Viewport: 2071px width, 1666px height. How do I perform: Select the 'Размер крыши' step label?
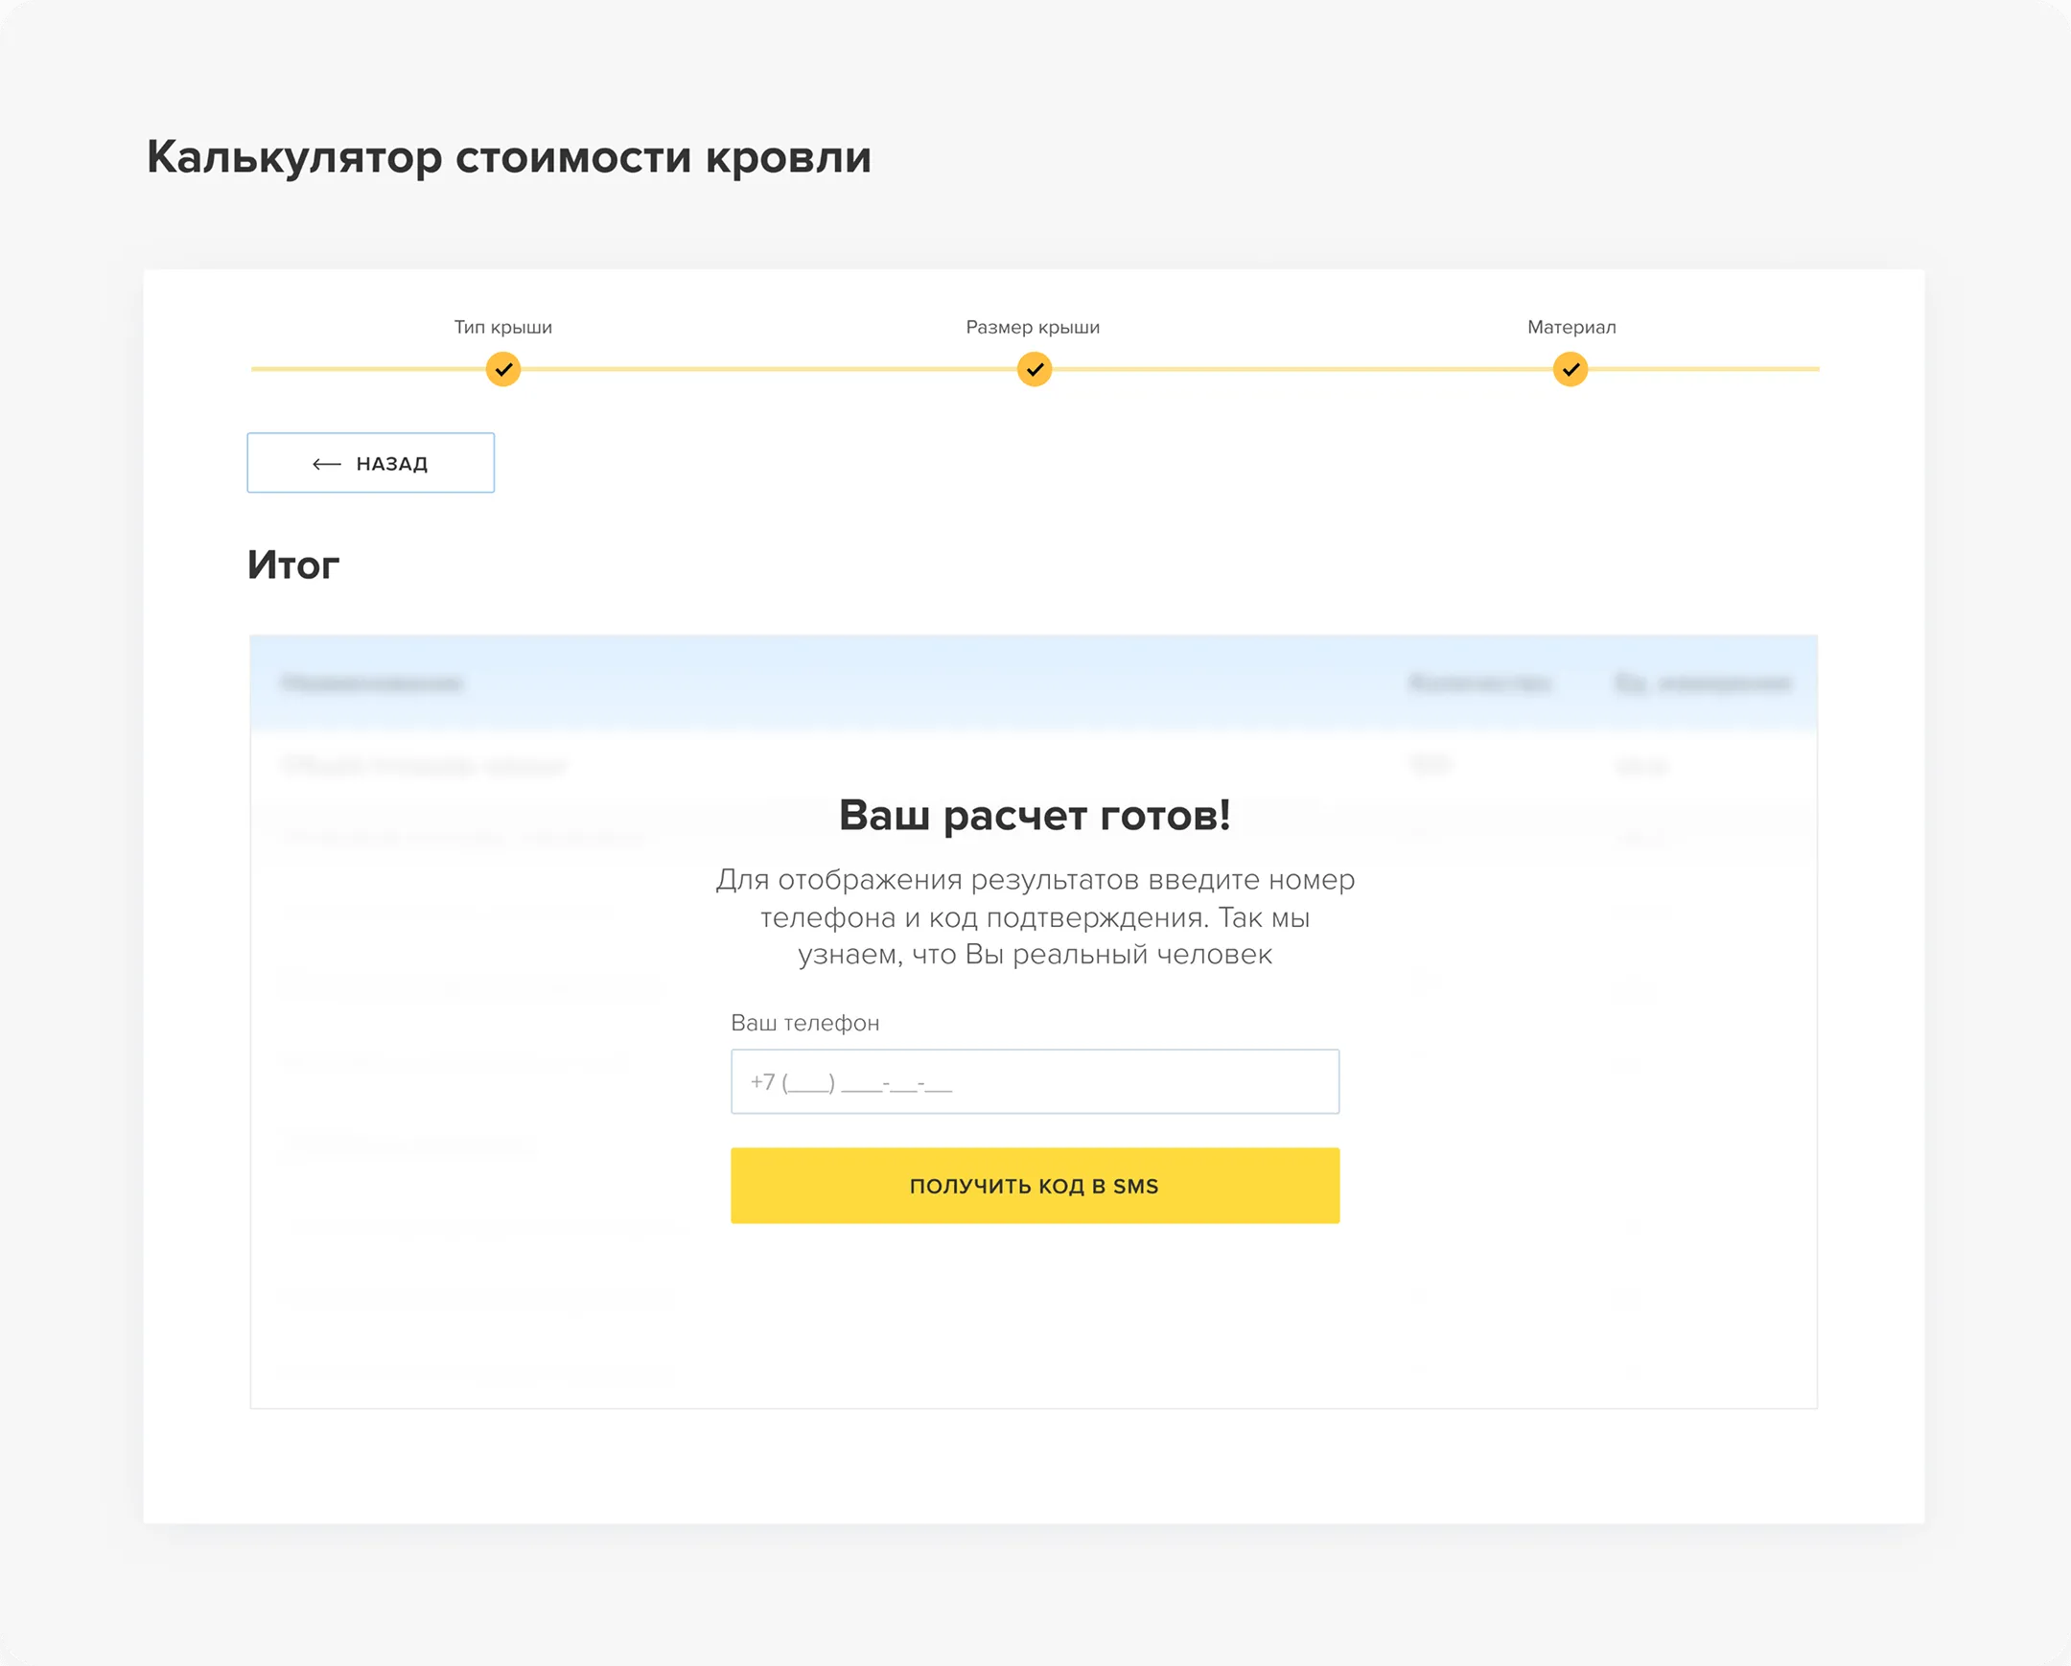1033,328
